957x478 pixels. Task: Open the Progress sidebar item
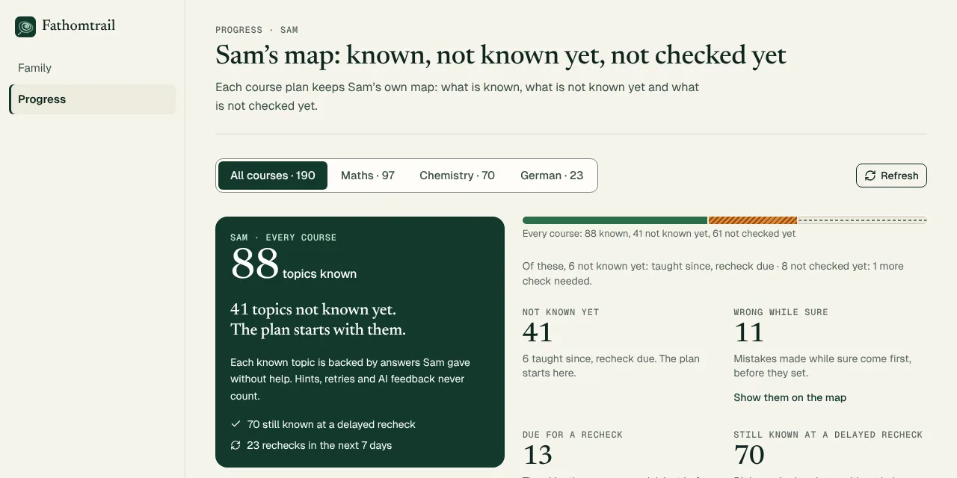click(93, 99)
